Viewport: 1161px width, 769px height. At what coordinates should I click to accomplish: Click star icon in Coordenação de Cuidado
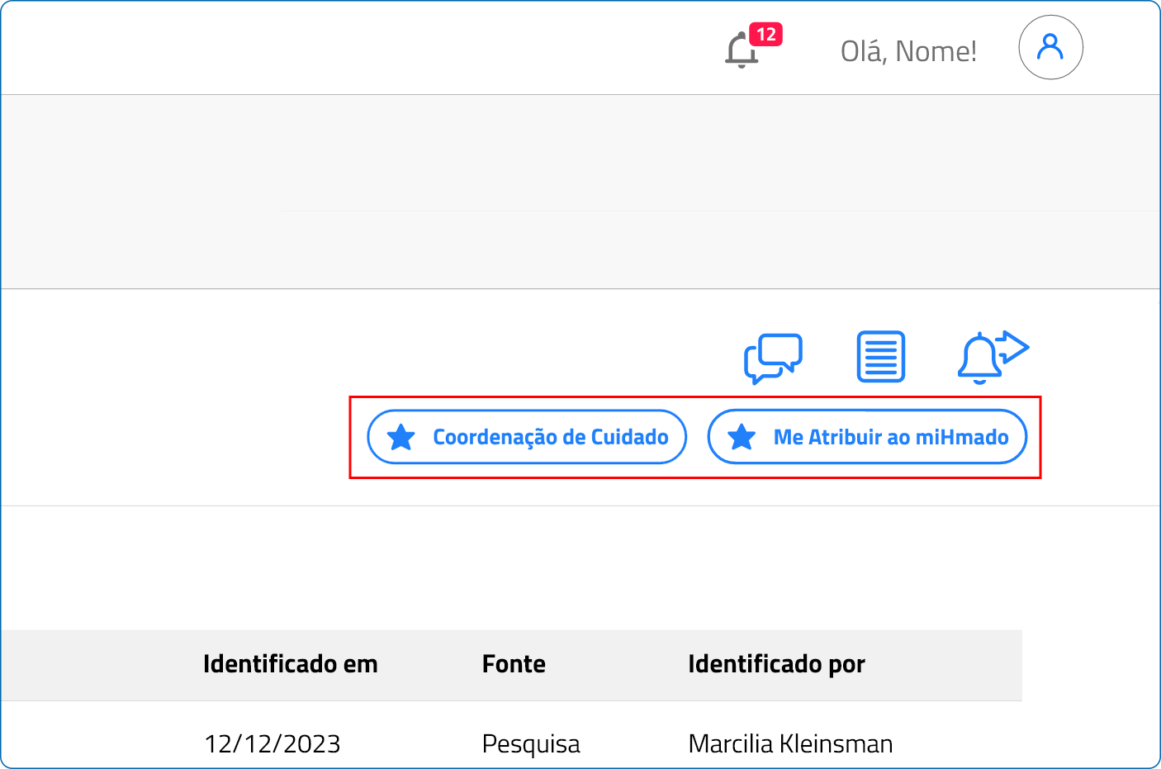[401, 437]
